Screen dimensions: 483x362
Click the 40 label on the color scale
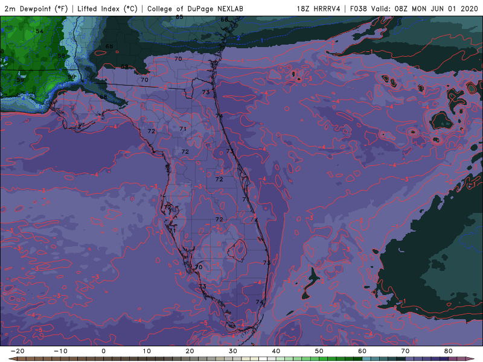276,351
